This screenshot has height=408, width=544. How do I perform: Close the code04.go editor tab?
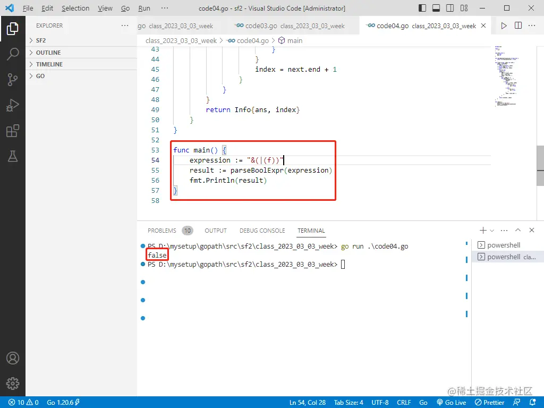point(483,25)
